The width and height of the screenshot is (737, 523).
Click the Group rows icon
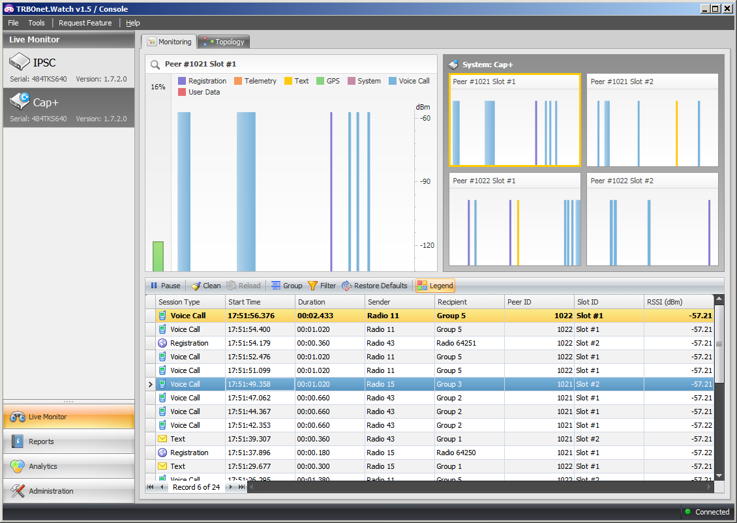(276, 286)
